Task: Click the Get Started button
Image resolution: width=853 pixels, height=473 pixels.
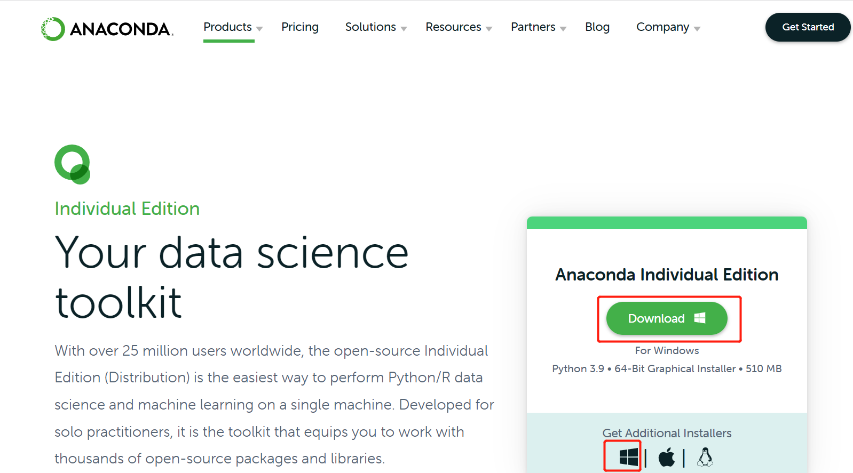Action: click(808, 27)
